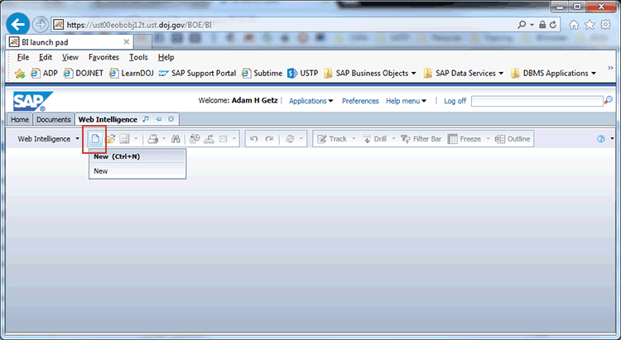Click the browser Back arrow button
The image size is (621, 340).
[x=18, y=25]
